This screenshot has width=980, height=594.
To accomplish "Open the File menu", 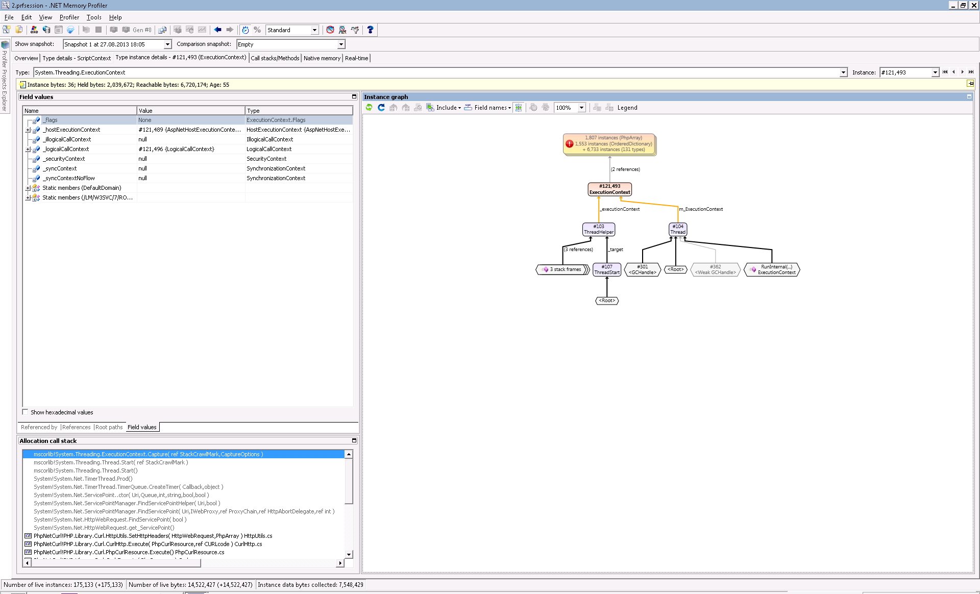I will 9,17.
